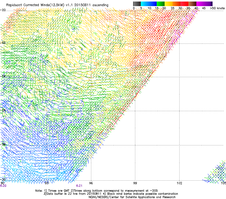The image size is (226, 199).
Task: Click the '-28' latitude axis label
Action: tap(3, 144)
